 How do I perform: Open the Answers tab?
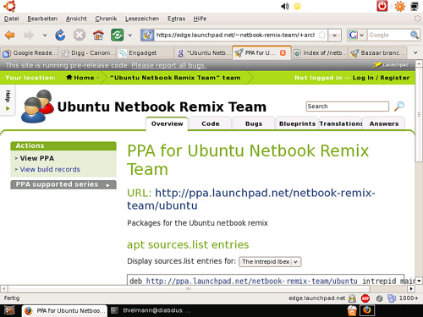(x=384, y=123)
